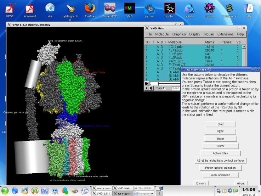Open the kile desktop shortcut
This screenshot has height=196, width=261.
pyautogui.click(x=50, y=10)
